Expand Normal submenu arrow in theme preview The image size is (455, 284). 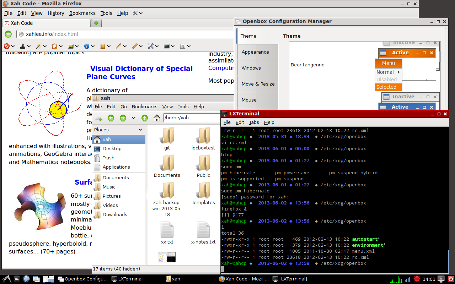[399, 72]
